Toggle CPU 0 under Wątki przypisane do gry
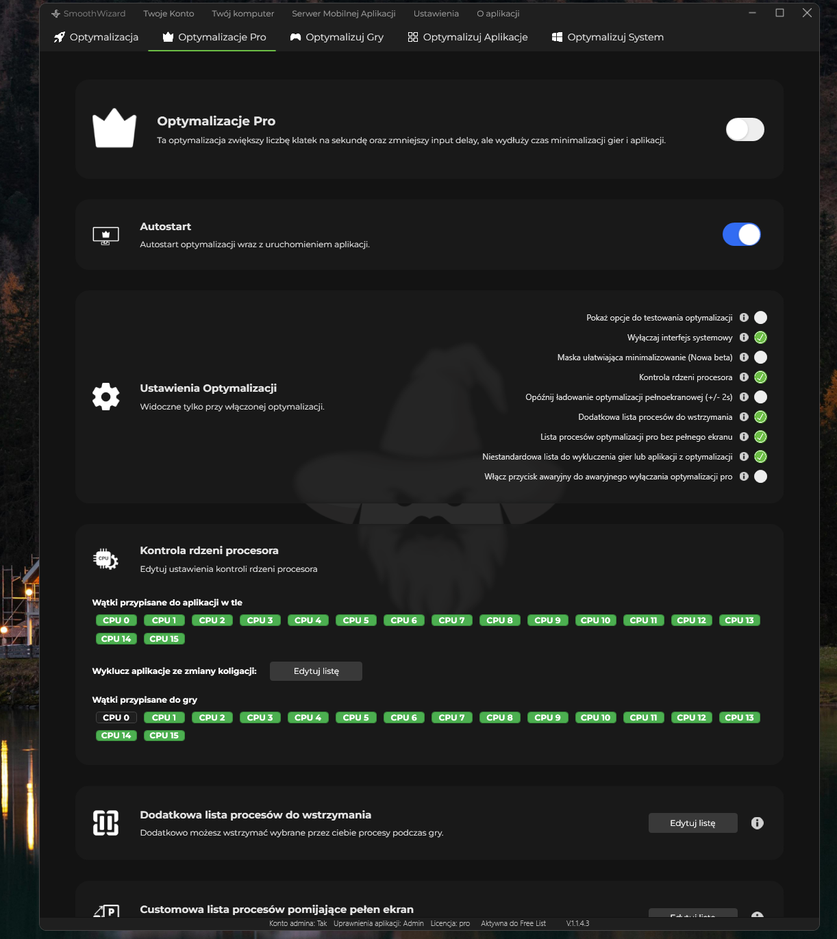 (x=116, y=718)
